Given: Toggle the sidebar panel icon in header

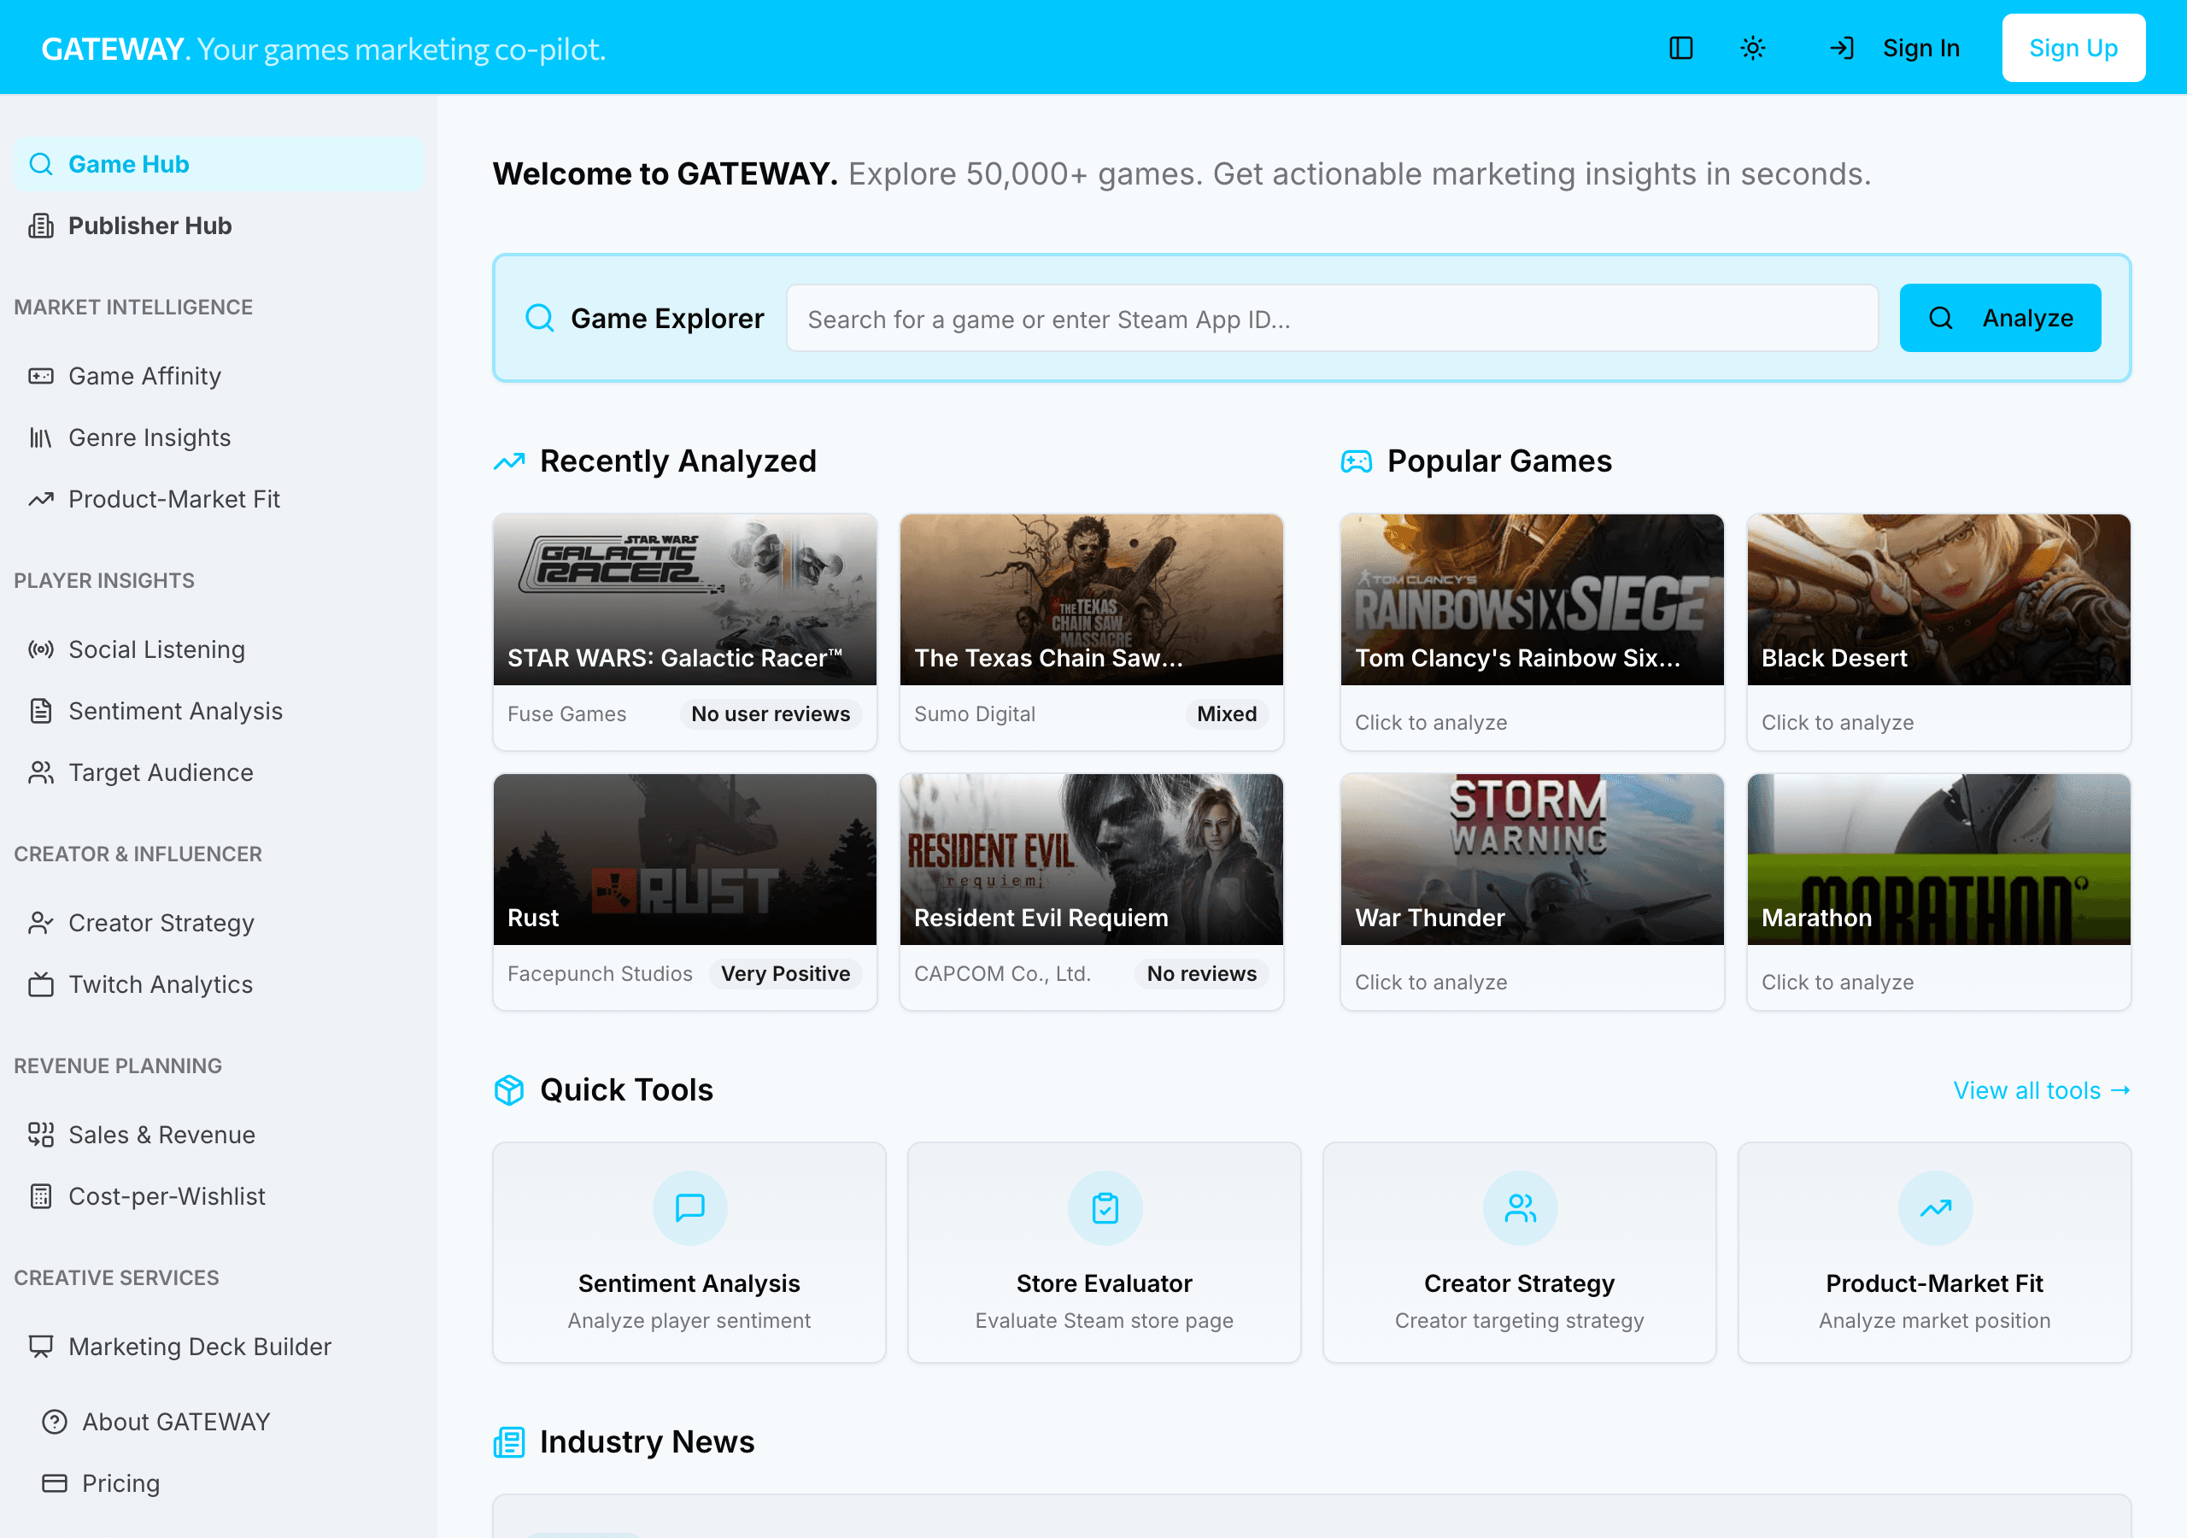Looking at the screenshot, I should coord(1681,48).
